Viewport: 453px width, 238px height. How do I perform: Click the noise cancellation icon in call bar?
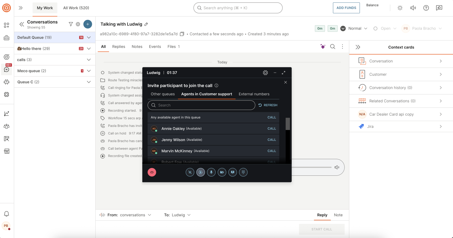(190, 172)
